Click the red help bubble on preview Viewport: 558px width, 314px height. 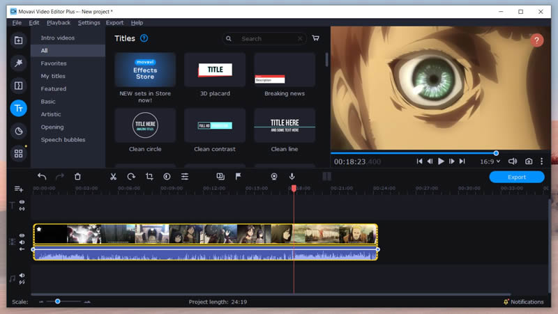536,40
